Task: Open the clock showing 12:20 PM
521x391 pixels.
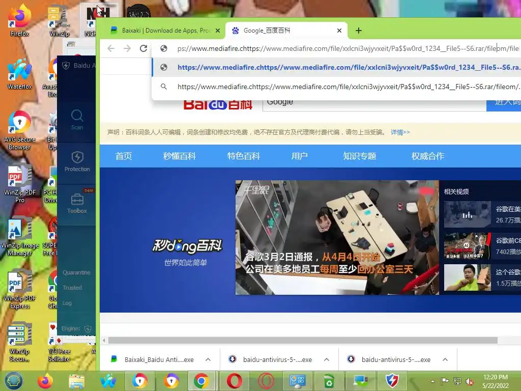Action: [x=496, y=381]
